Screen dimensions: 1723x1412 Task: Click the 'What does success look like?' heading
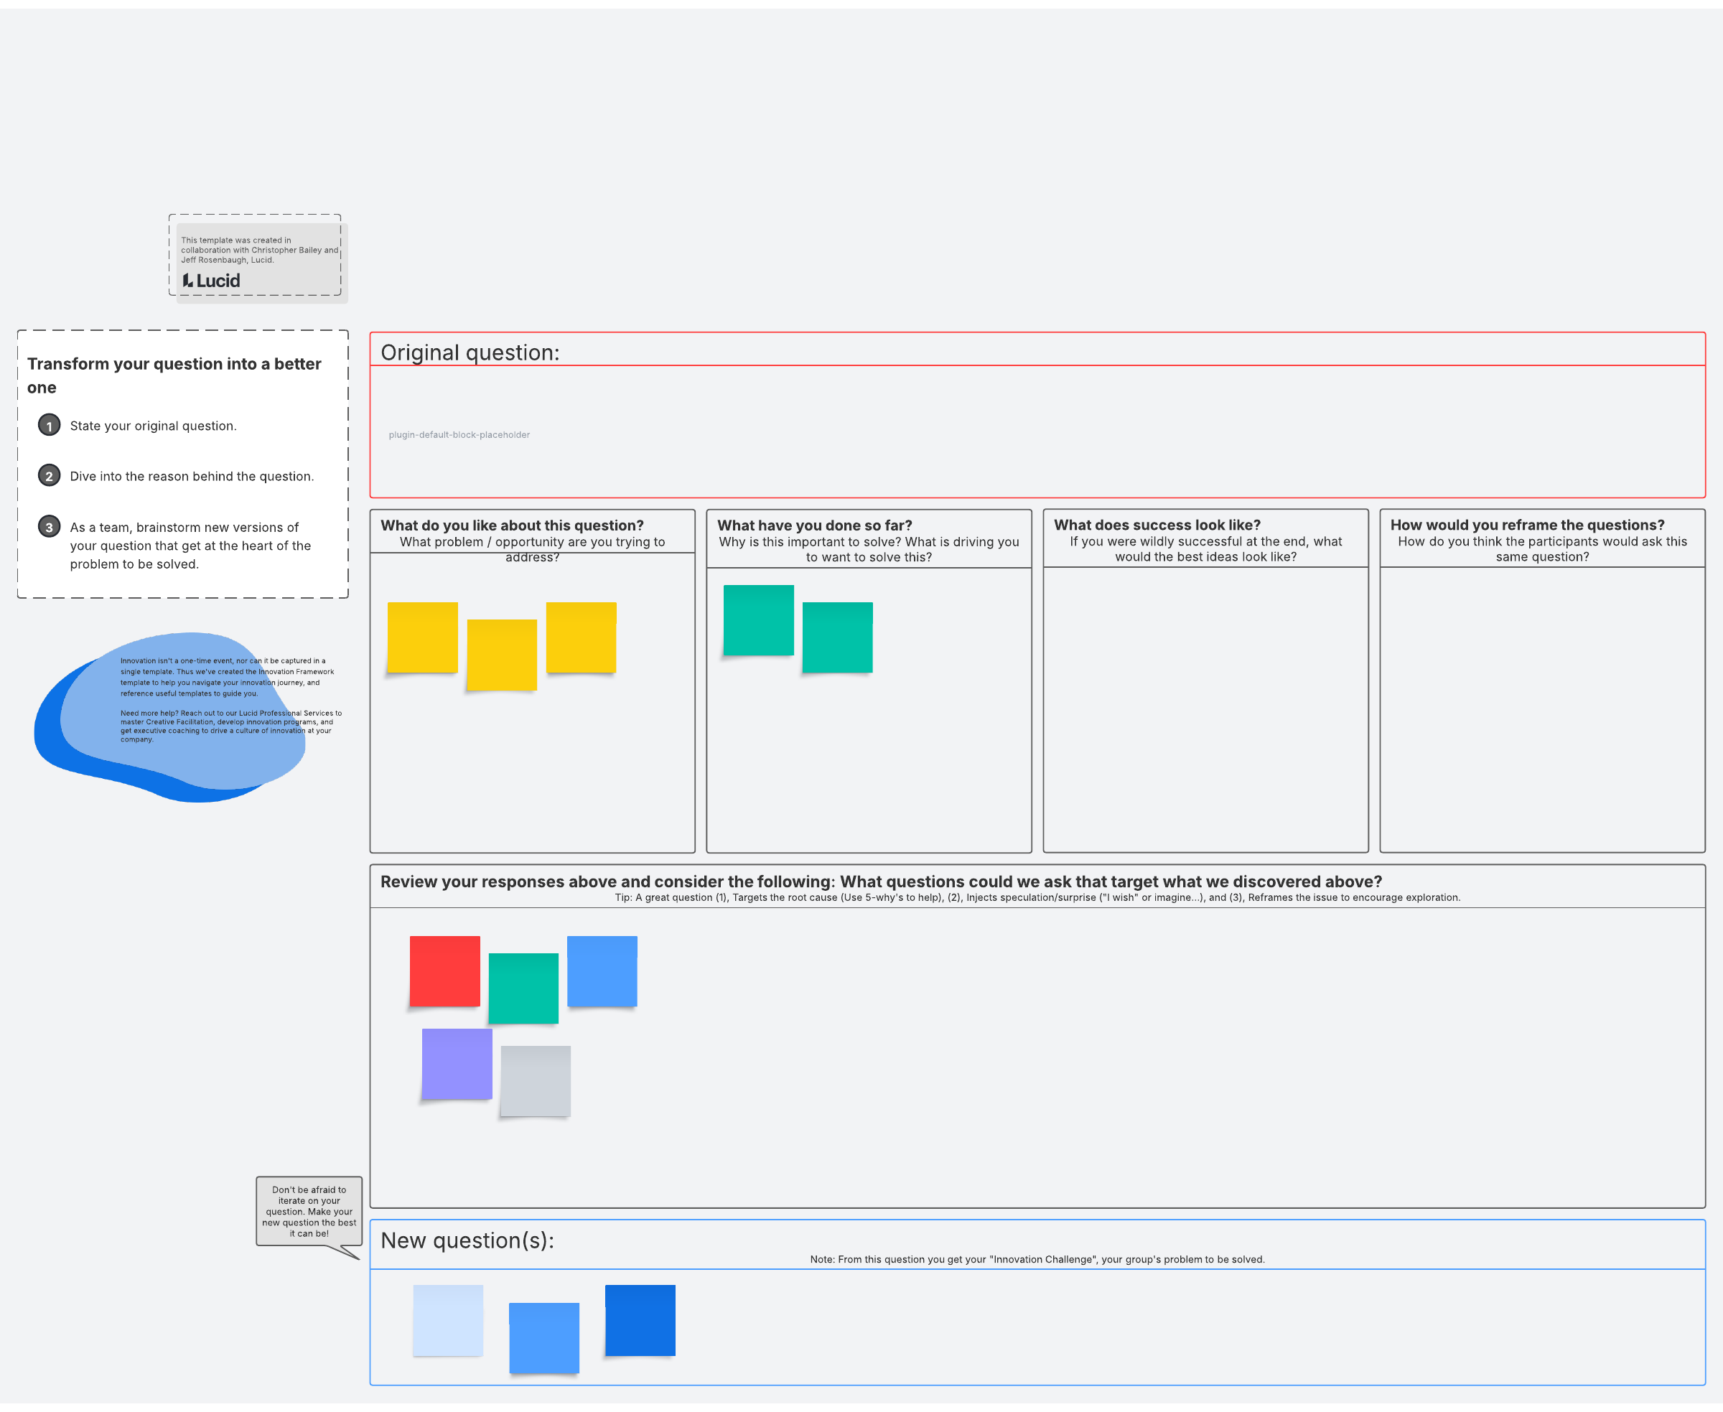coord(1156,525)
